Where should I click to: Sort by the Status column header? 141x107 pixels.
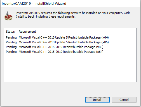pyautogui.click(x=11, y=32)
